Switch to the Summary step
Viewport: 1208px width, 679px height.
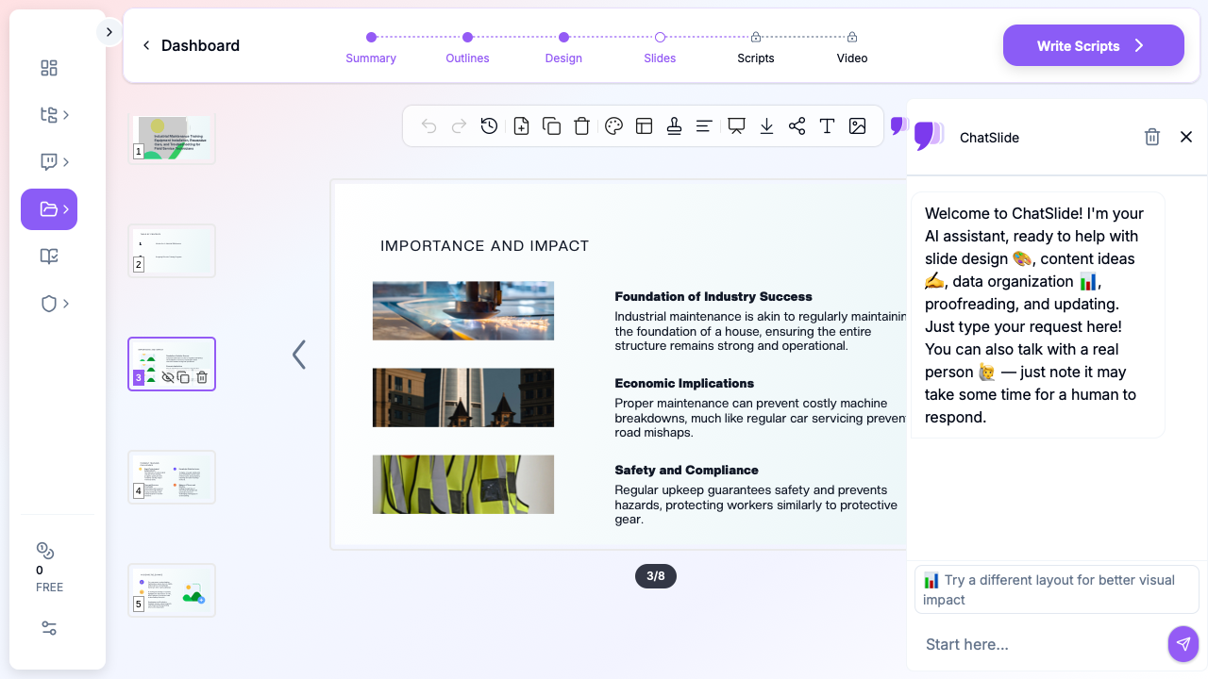(371, 47)
